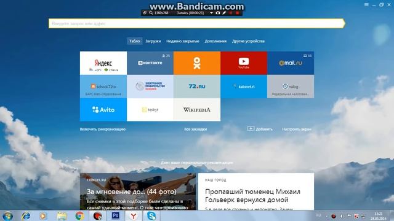Click Настроить экран
Image resolution: width=394 pixels, height=221 pixels.
click(x=297, y=130)
